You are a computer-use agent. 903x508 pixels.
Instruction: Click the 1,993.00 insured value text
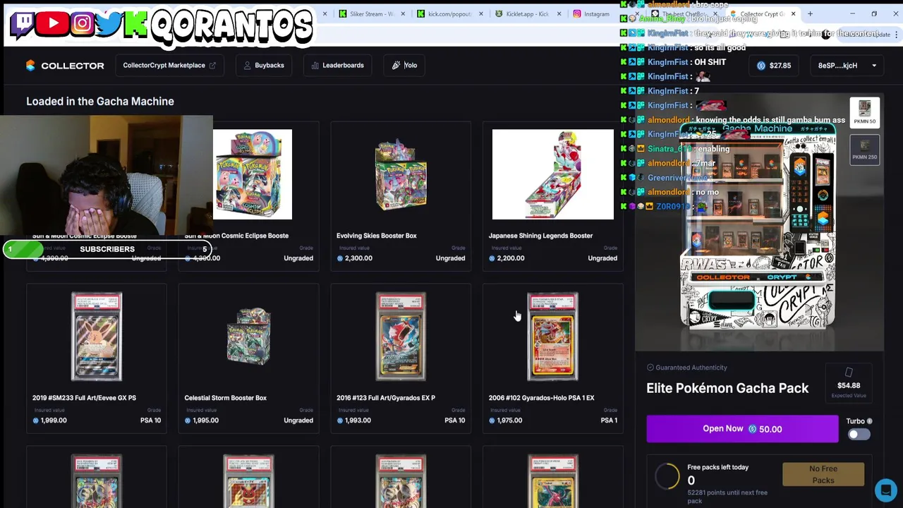tap(358, 421)
